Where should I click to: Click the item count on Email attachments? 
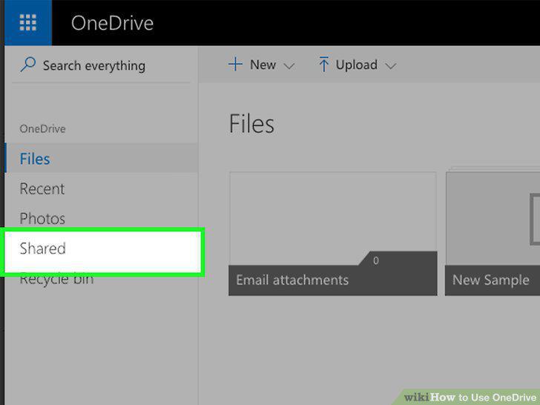[x=376, y=260]
